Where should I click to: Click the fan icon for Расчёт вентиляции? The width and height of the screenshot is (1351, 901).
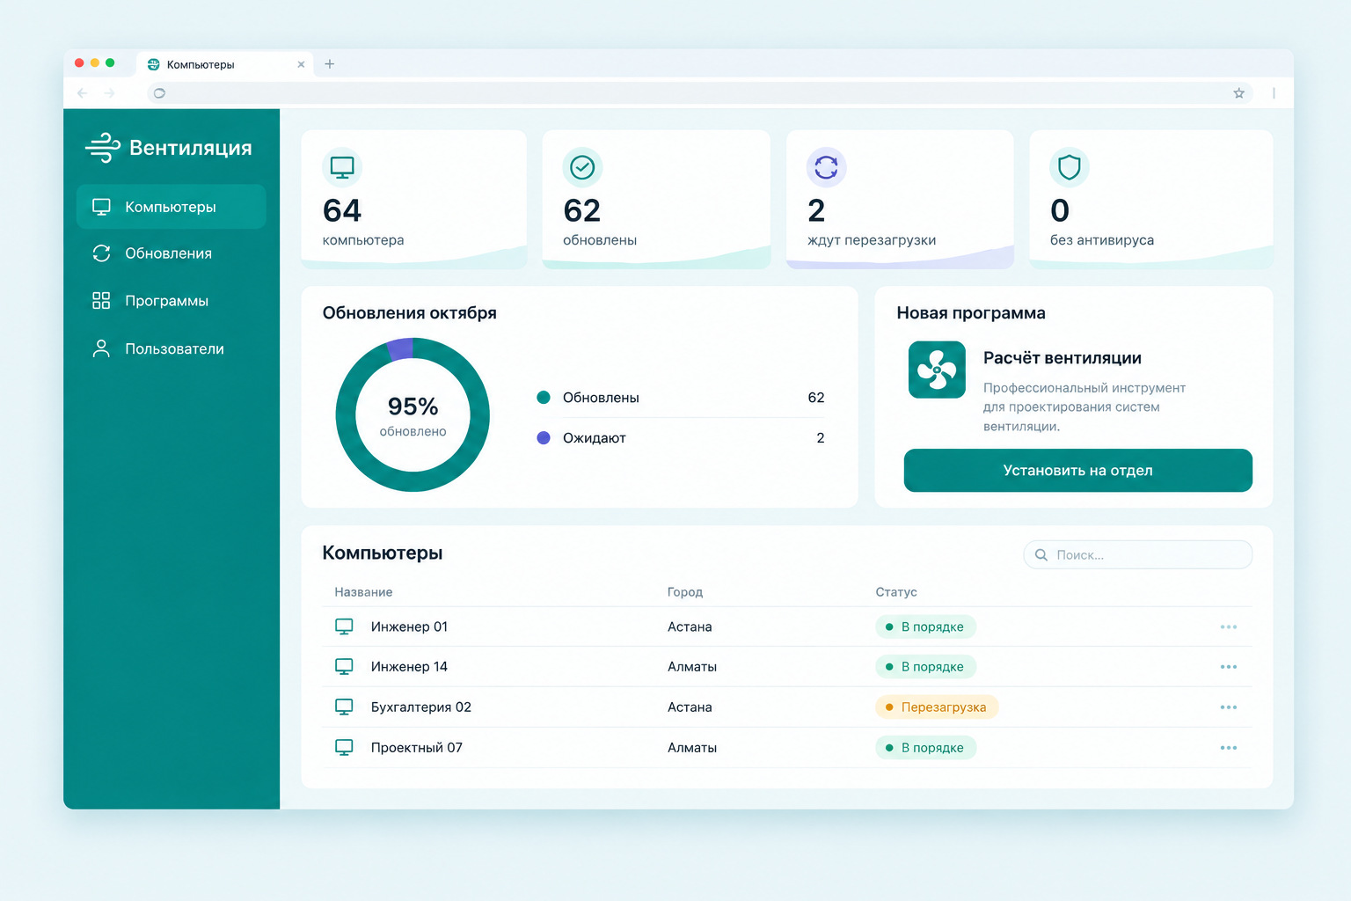tap(937, 370)
